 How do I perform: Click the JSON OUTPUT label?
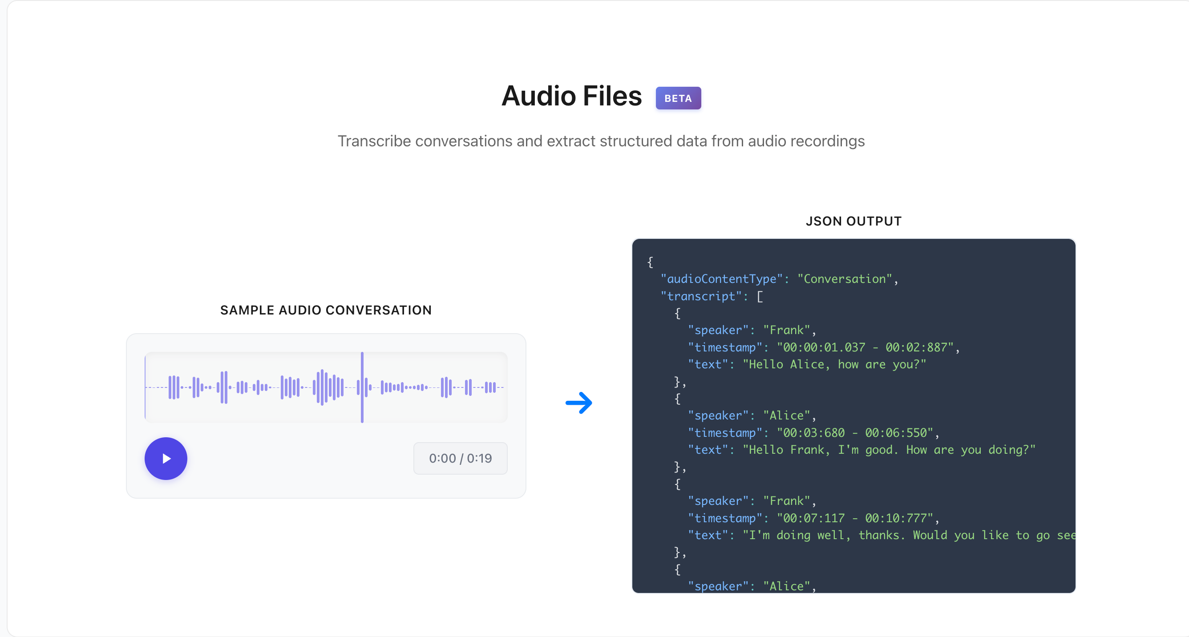(853, 222)
